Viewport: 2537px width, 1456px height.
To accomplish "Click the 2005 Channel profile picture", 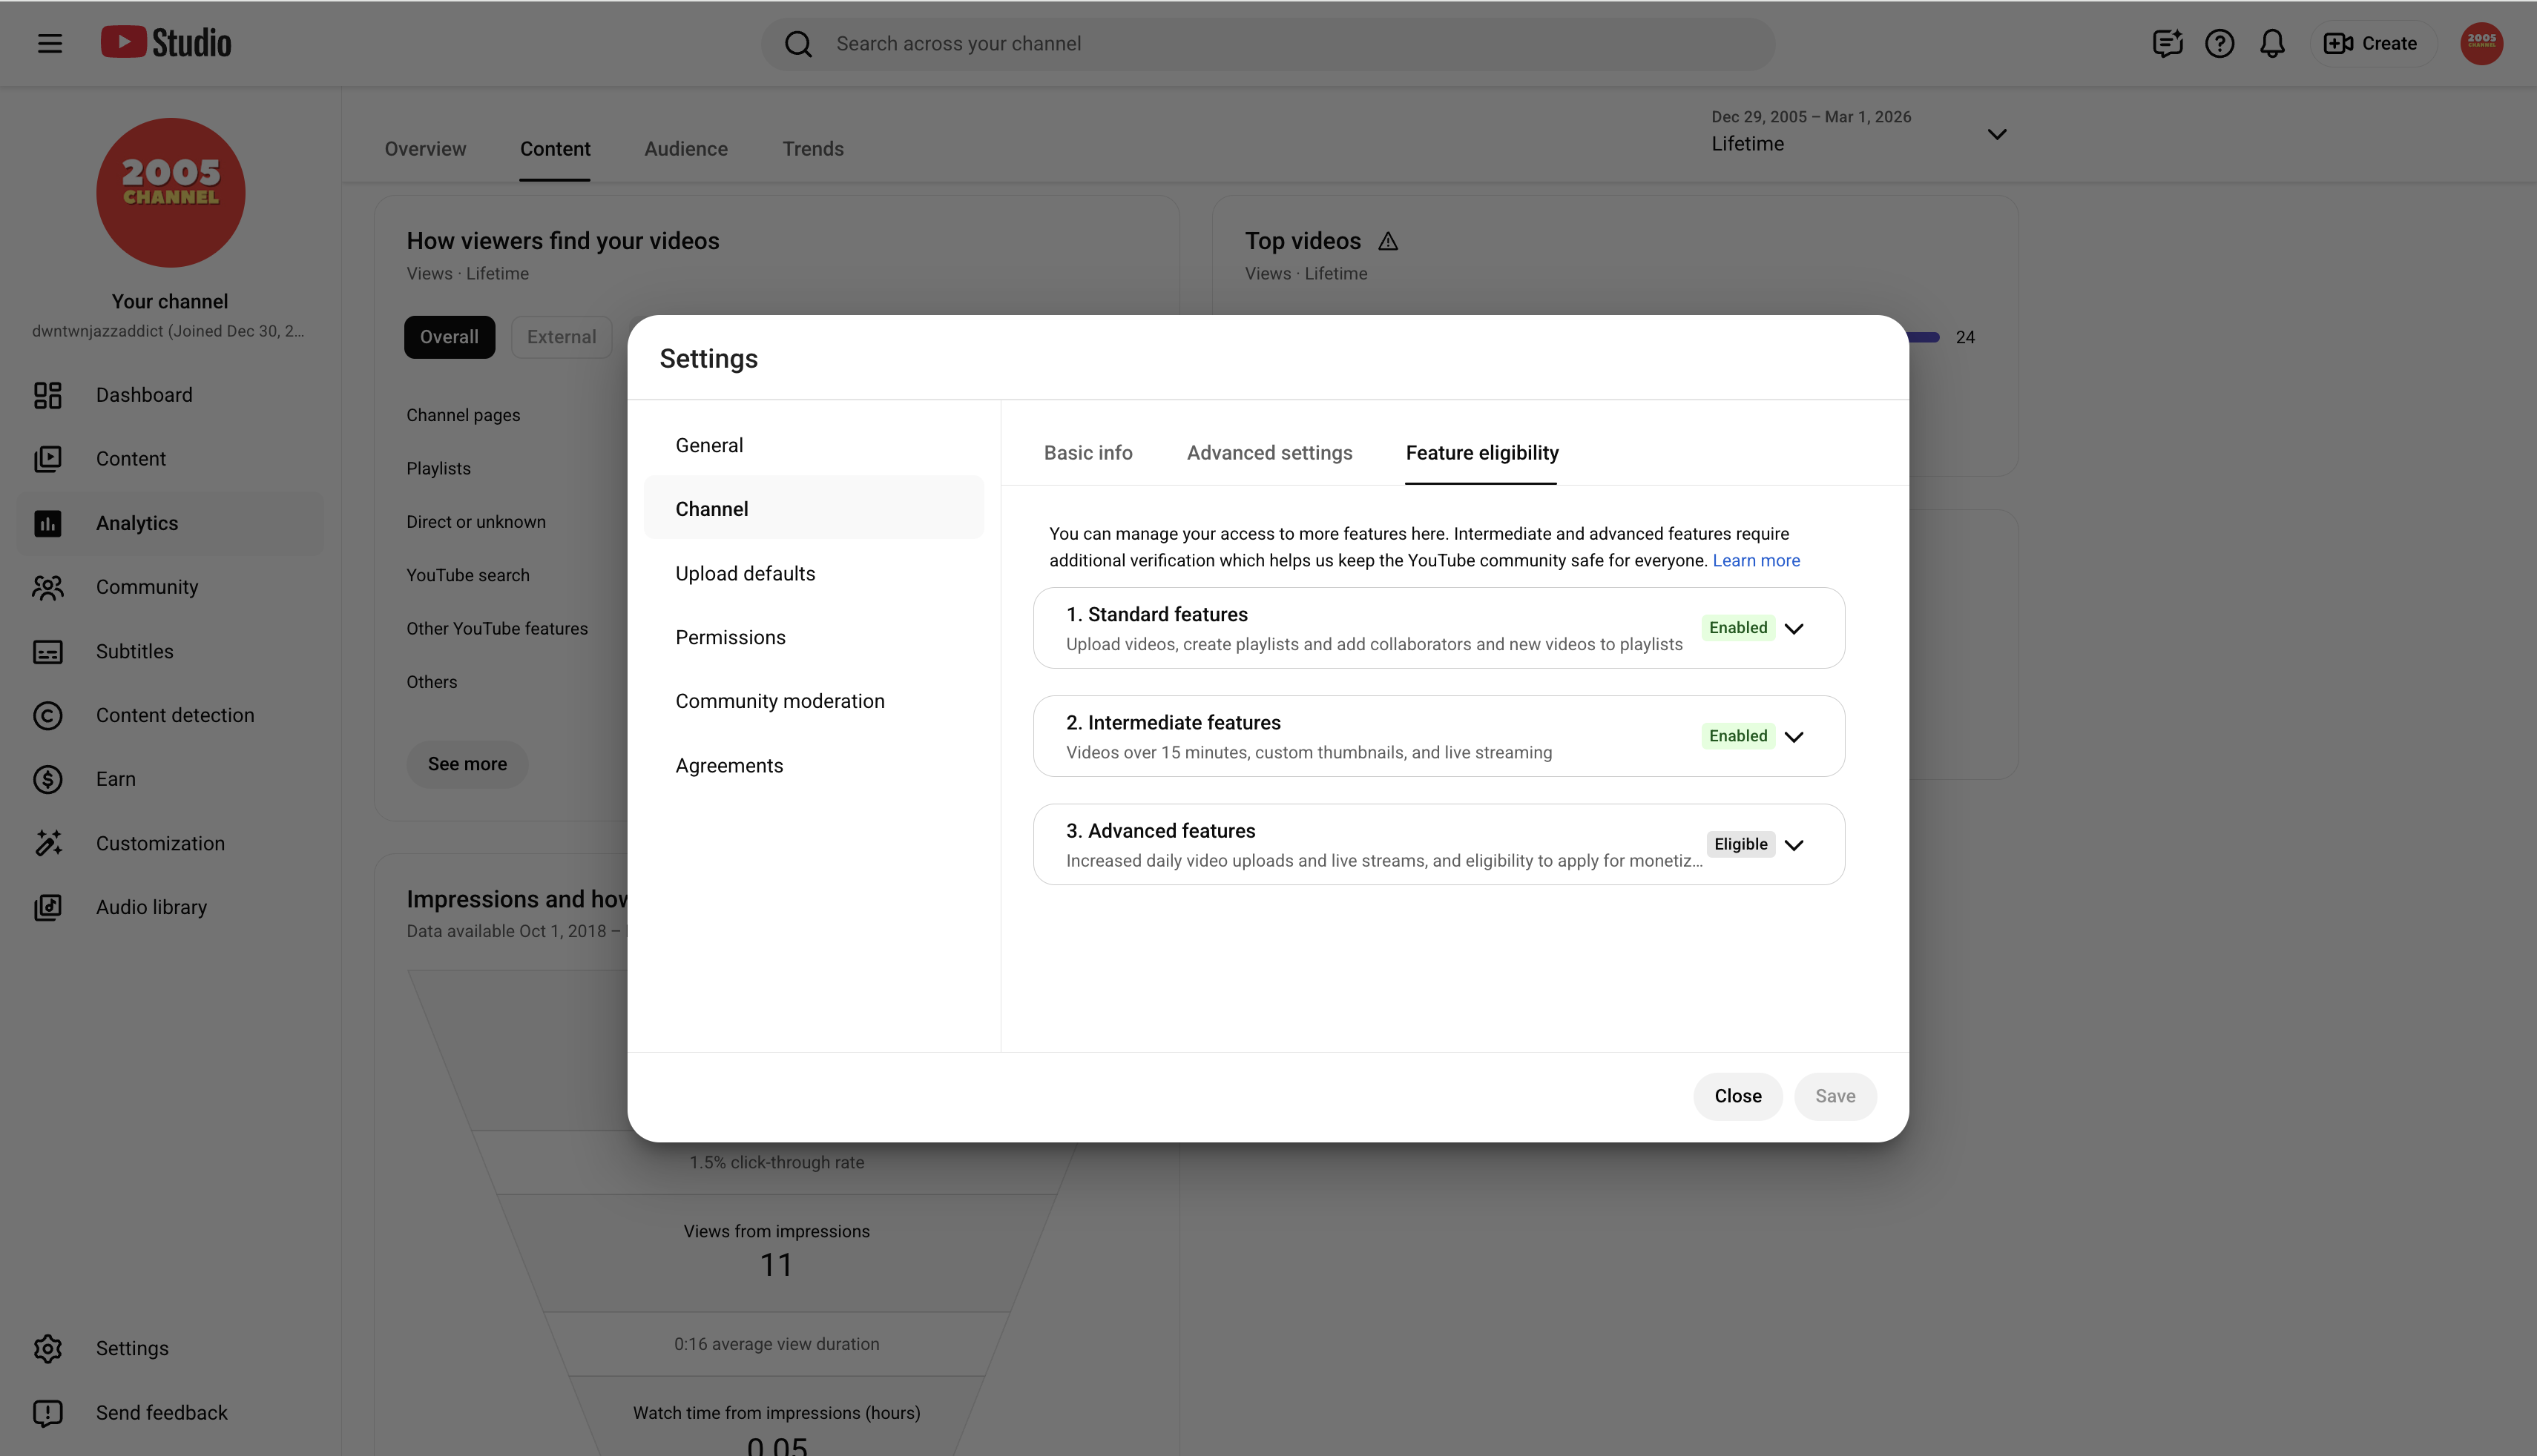I will coord(170,193).
